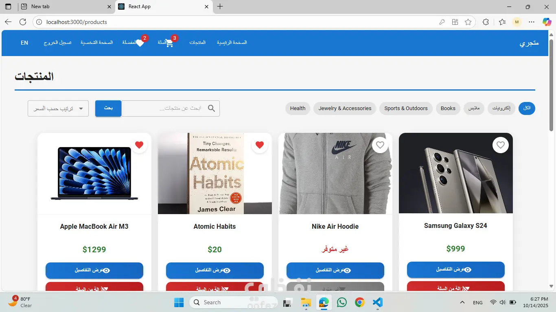556x312 pixels.
Task: Filter by ملابس category chip
Action: pyautogui.click(x=474, y=108)
